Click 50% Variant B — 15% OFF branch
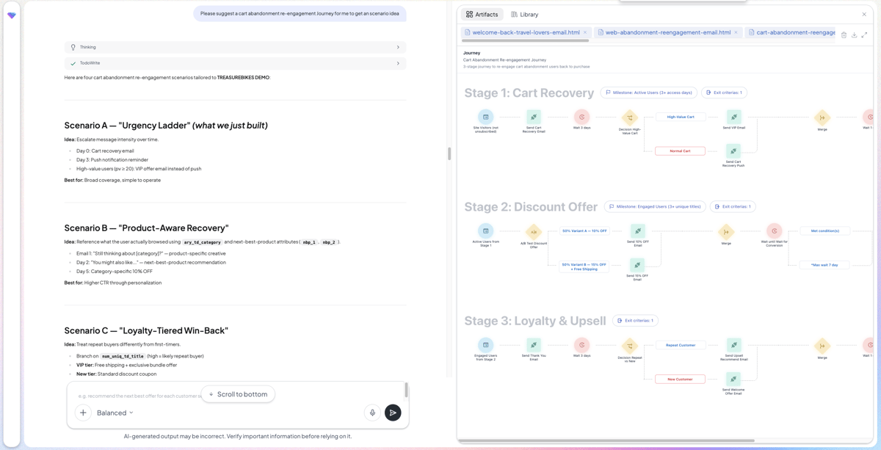 pyautogui.click(x=584, y=266)
